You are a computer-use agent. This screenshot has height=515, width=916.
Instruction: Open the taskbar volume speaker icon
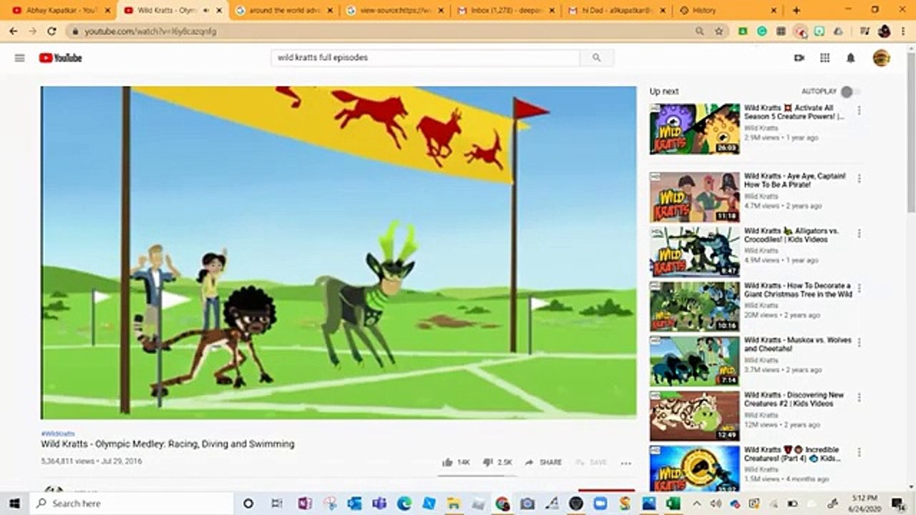[717, 504]
